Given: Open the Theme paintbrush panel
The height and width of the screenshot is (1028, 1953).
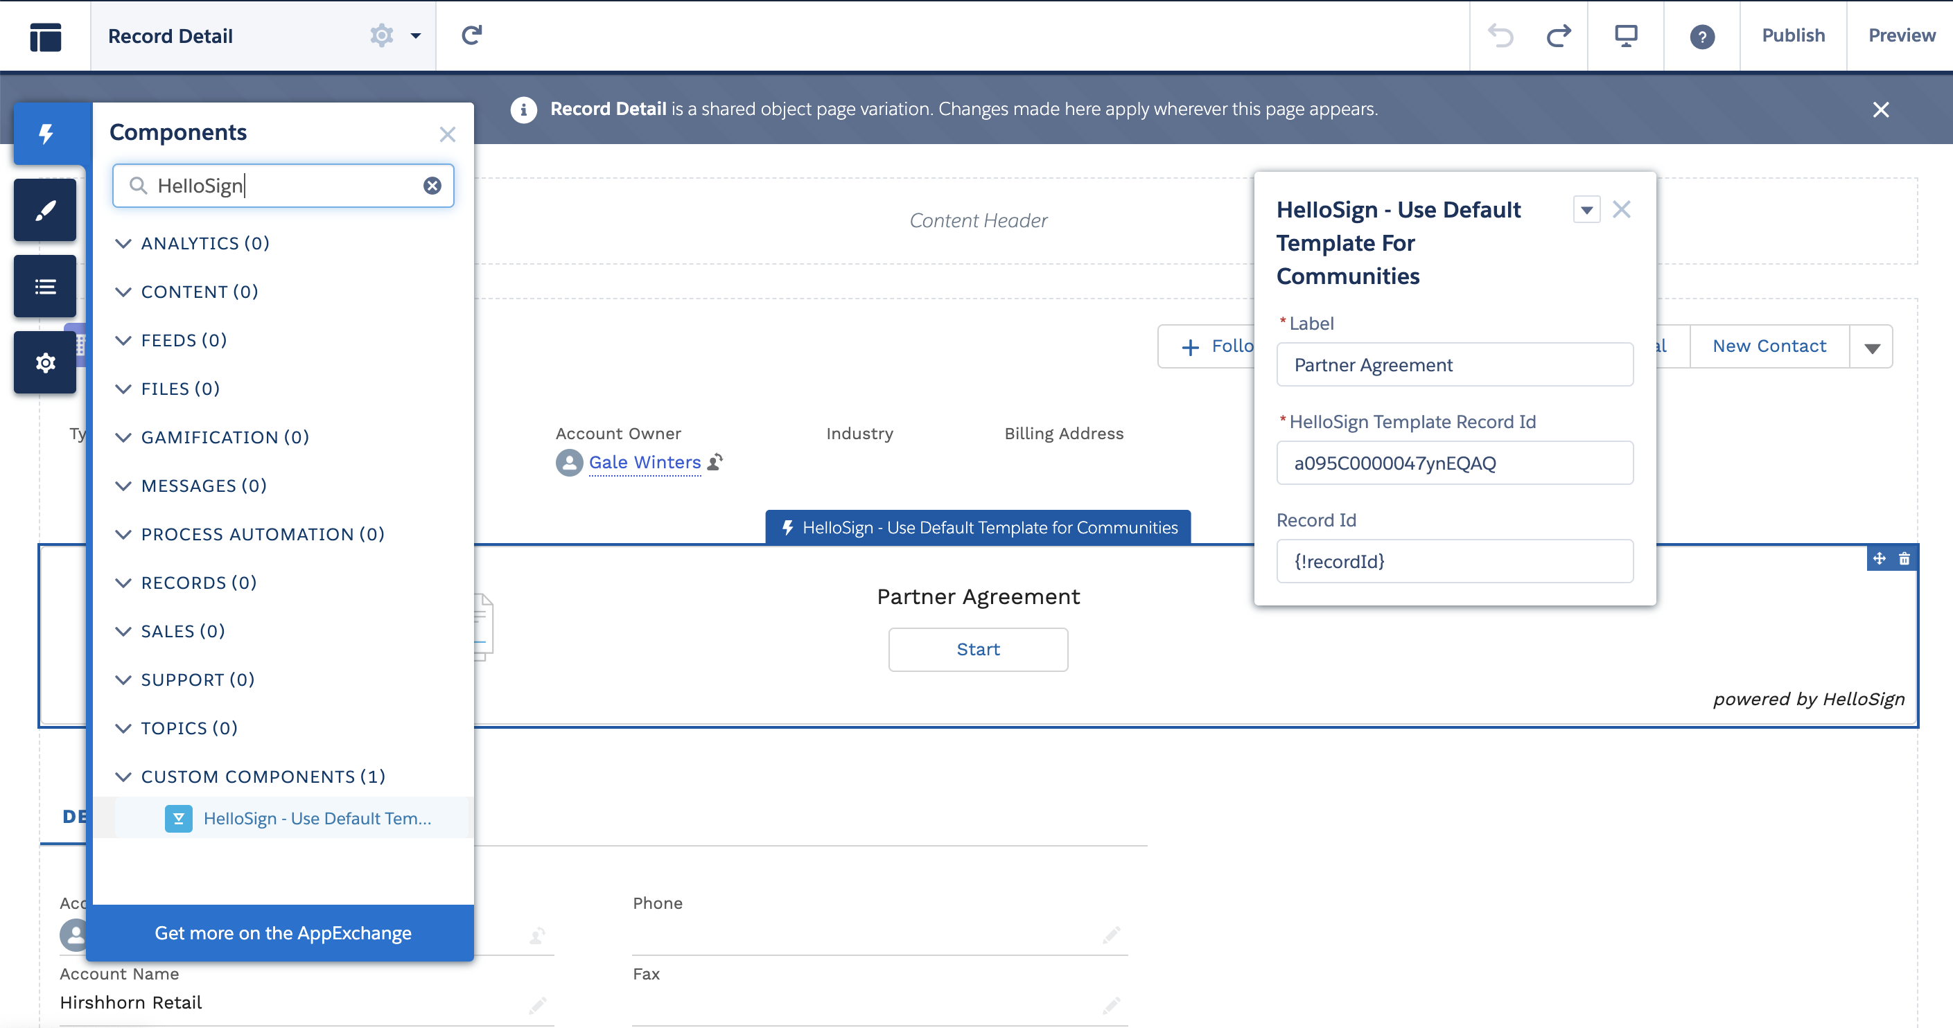Looking at the screenshot, I should tap(46, 210).
